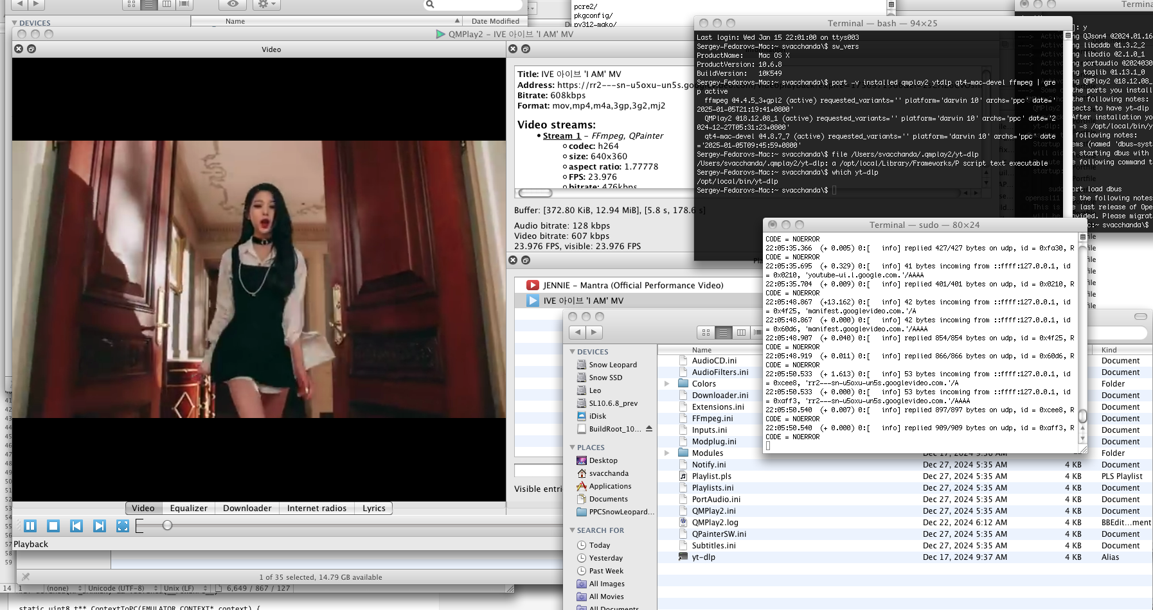
Task: Skip to the previous playlist item
Action: (76, 526)
